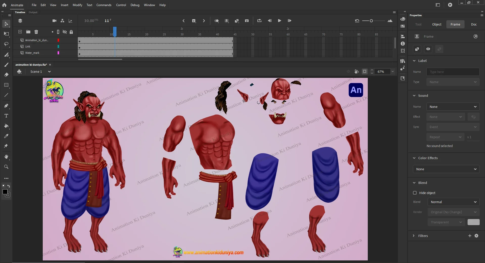Click the Water_mark layer color swatch

(x=58, y=53)
